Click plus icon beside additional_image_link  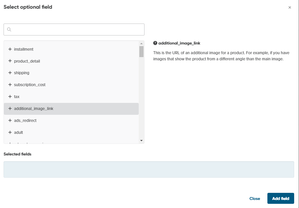click(x=10, y=109)
